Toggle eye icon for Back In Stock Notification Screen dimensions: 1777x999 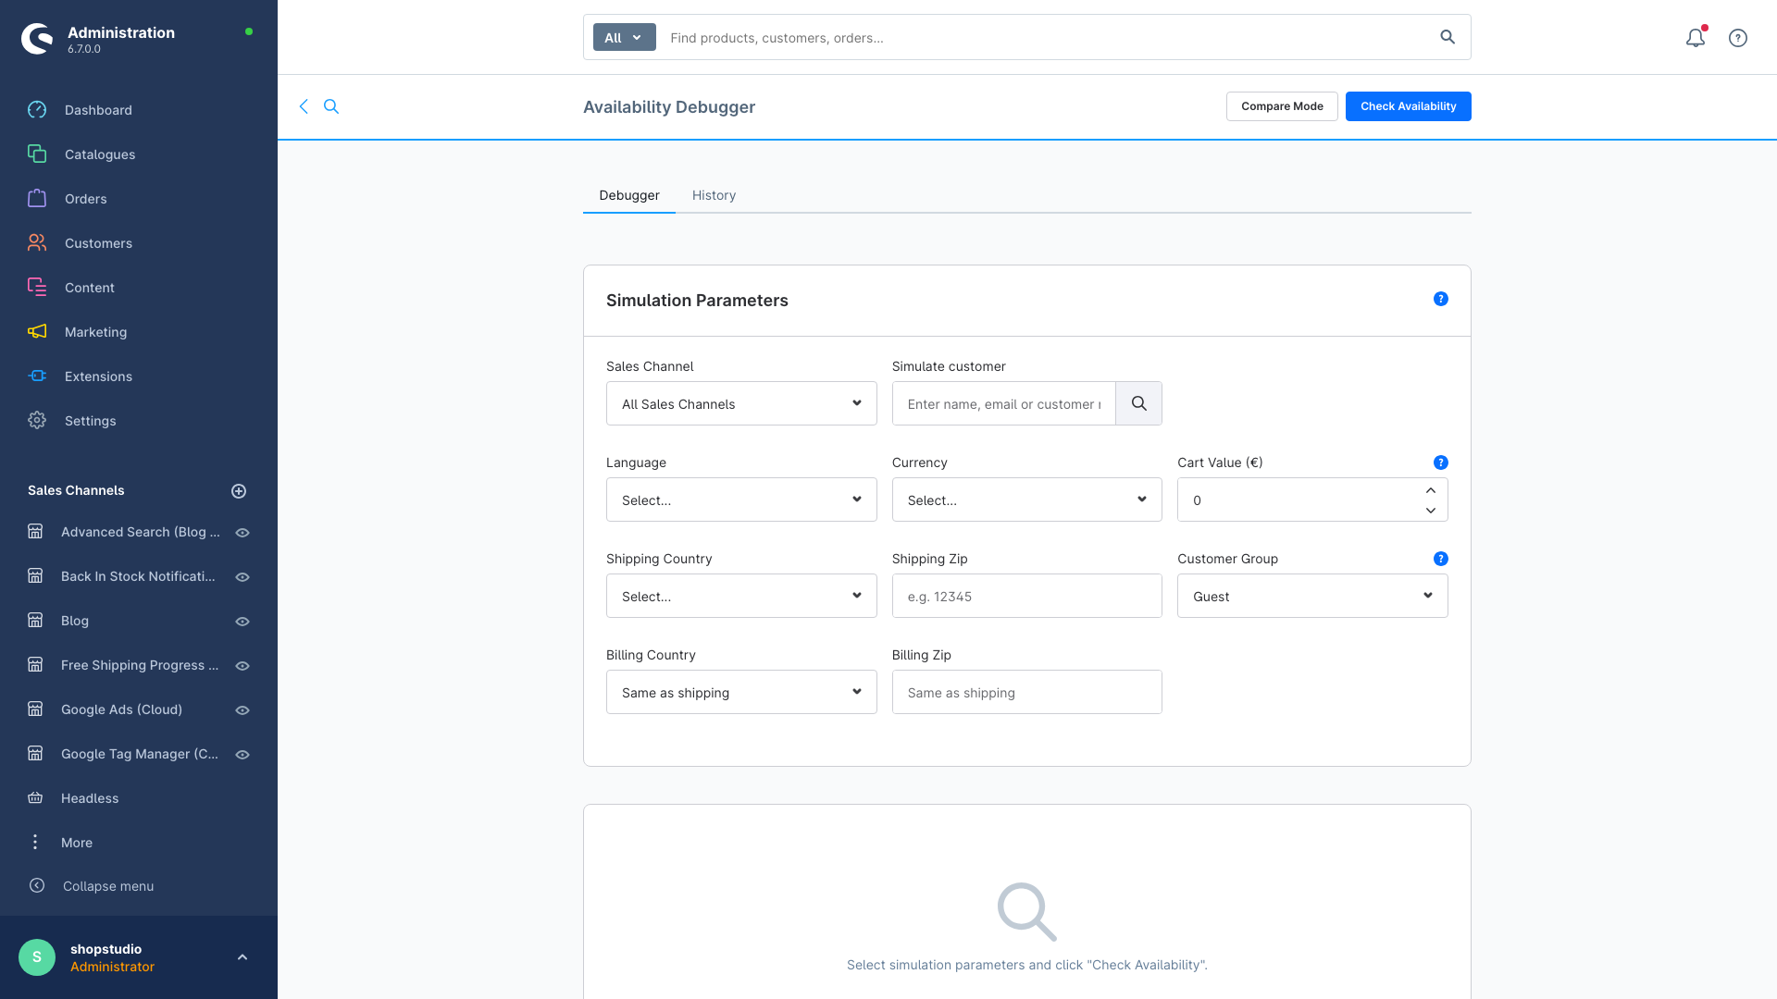(x=242, y=577)
